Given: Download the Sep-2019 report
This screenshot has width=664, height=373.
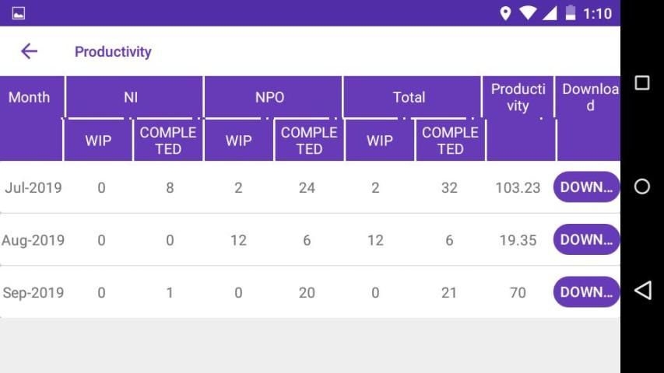Looking at the screenshot, I should click(586, 293).
